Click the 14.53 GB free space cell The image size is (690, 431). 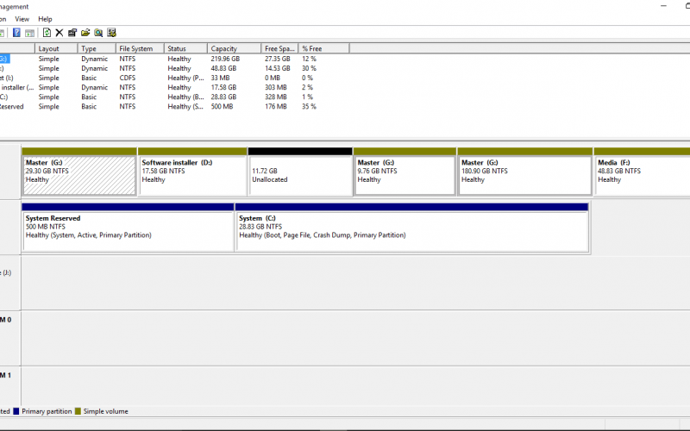277,68
